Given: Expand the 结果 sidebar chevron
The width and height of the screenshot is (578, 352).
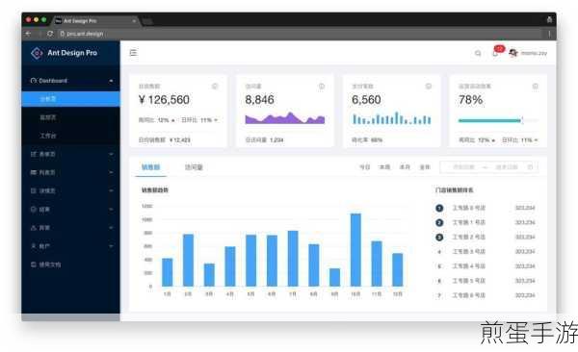Looking at the screenshot, I should tap(111, 209).
